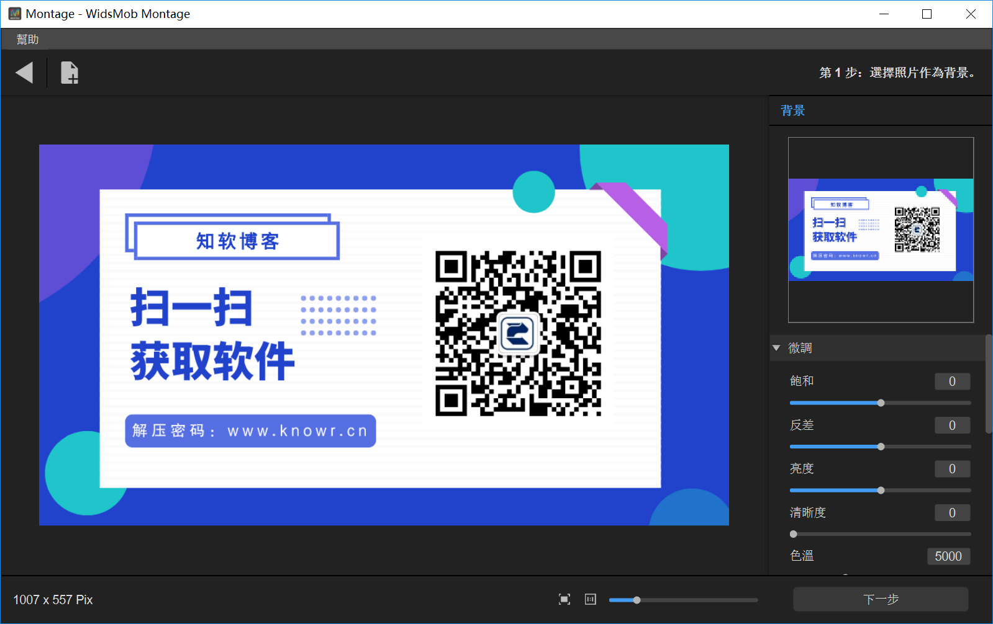Collapse the 微調 section
Image resolution: width=993 pixels, height=624 pixels.
(776, 348)
